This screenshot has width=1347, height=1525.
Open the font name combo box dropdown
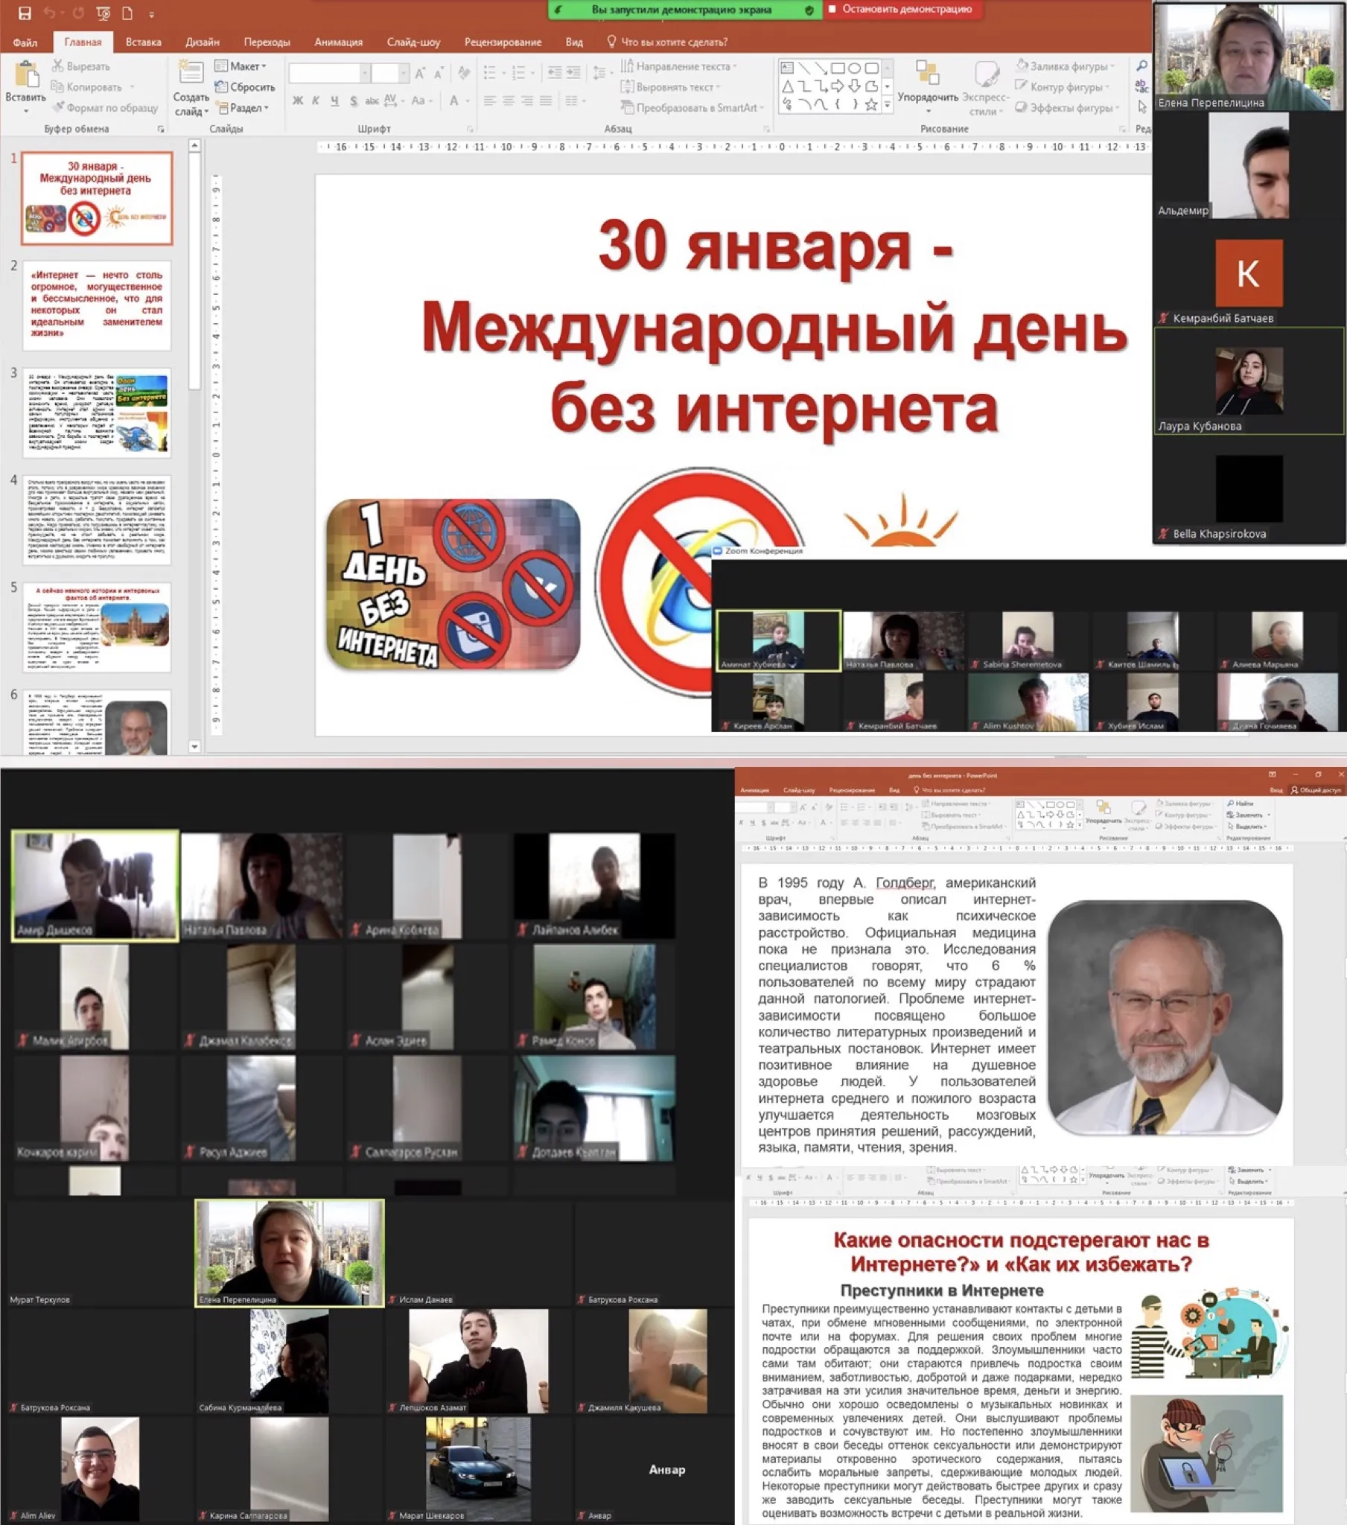coord(365,72)
